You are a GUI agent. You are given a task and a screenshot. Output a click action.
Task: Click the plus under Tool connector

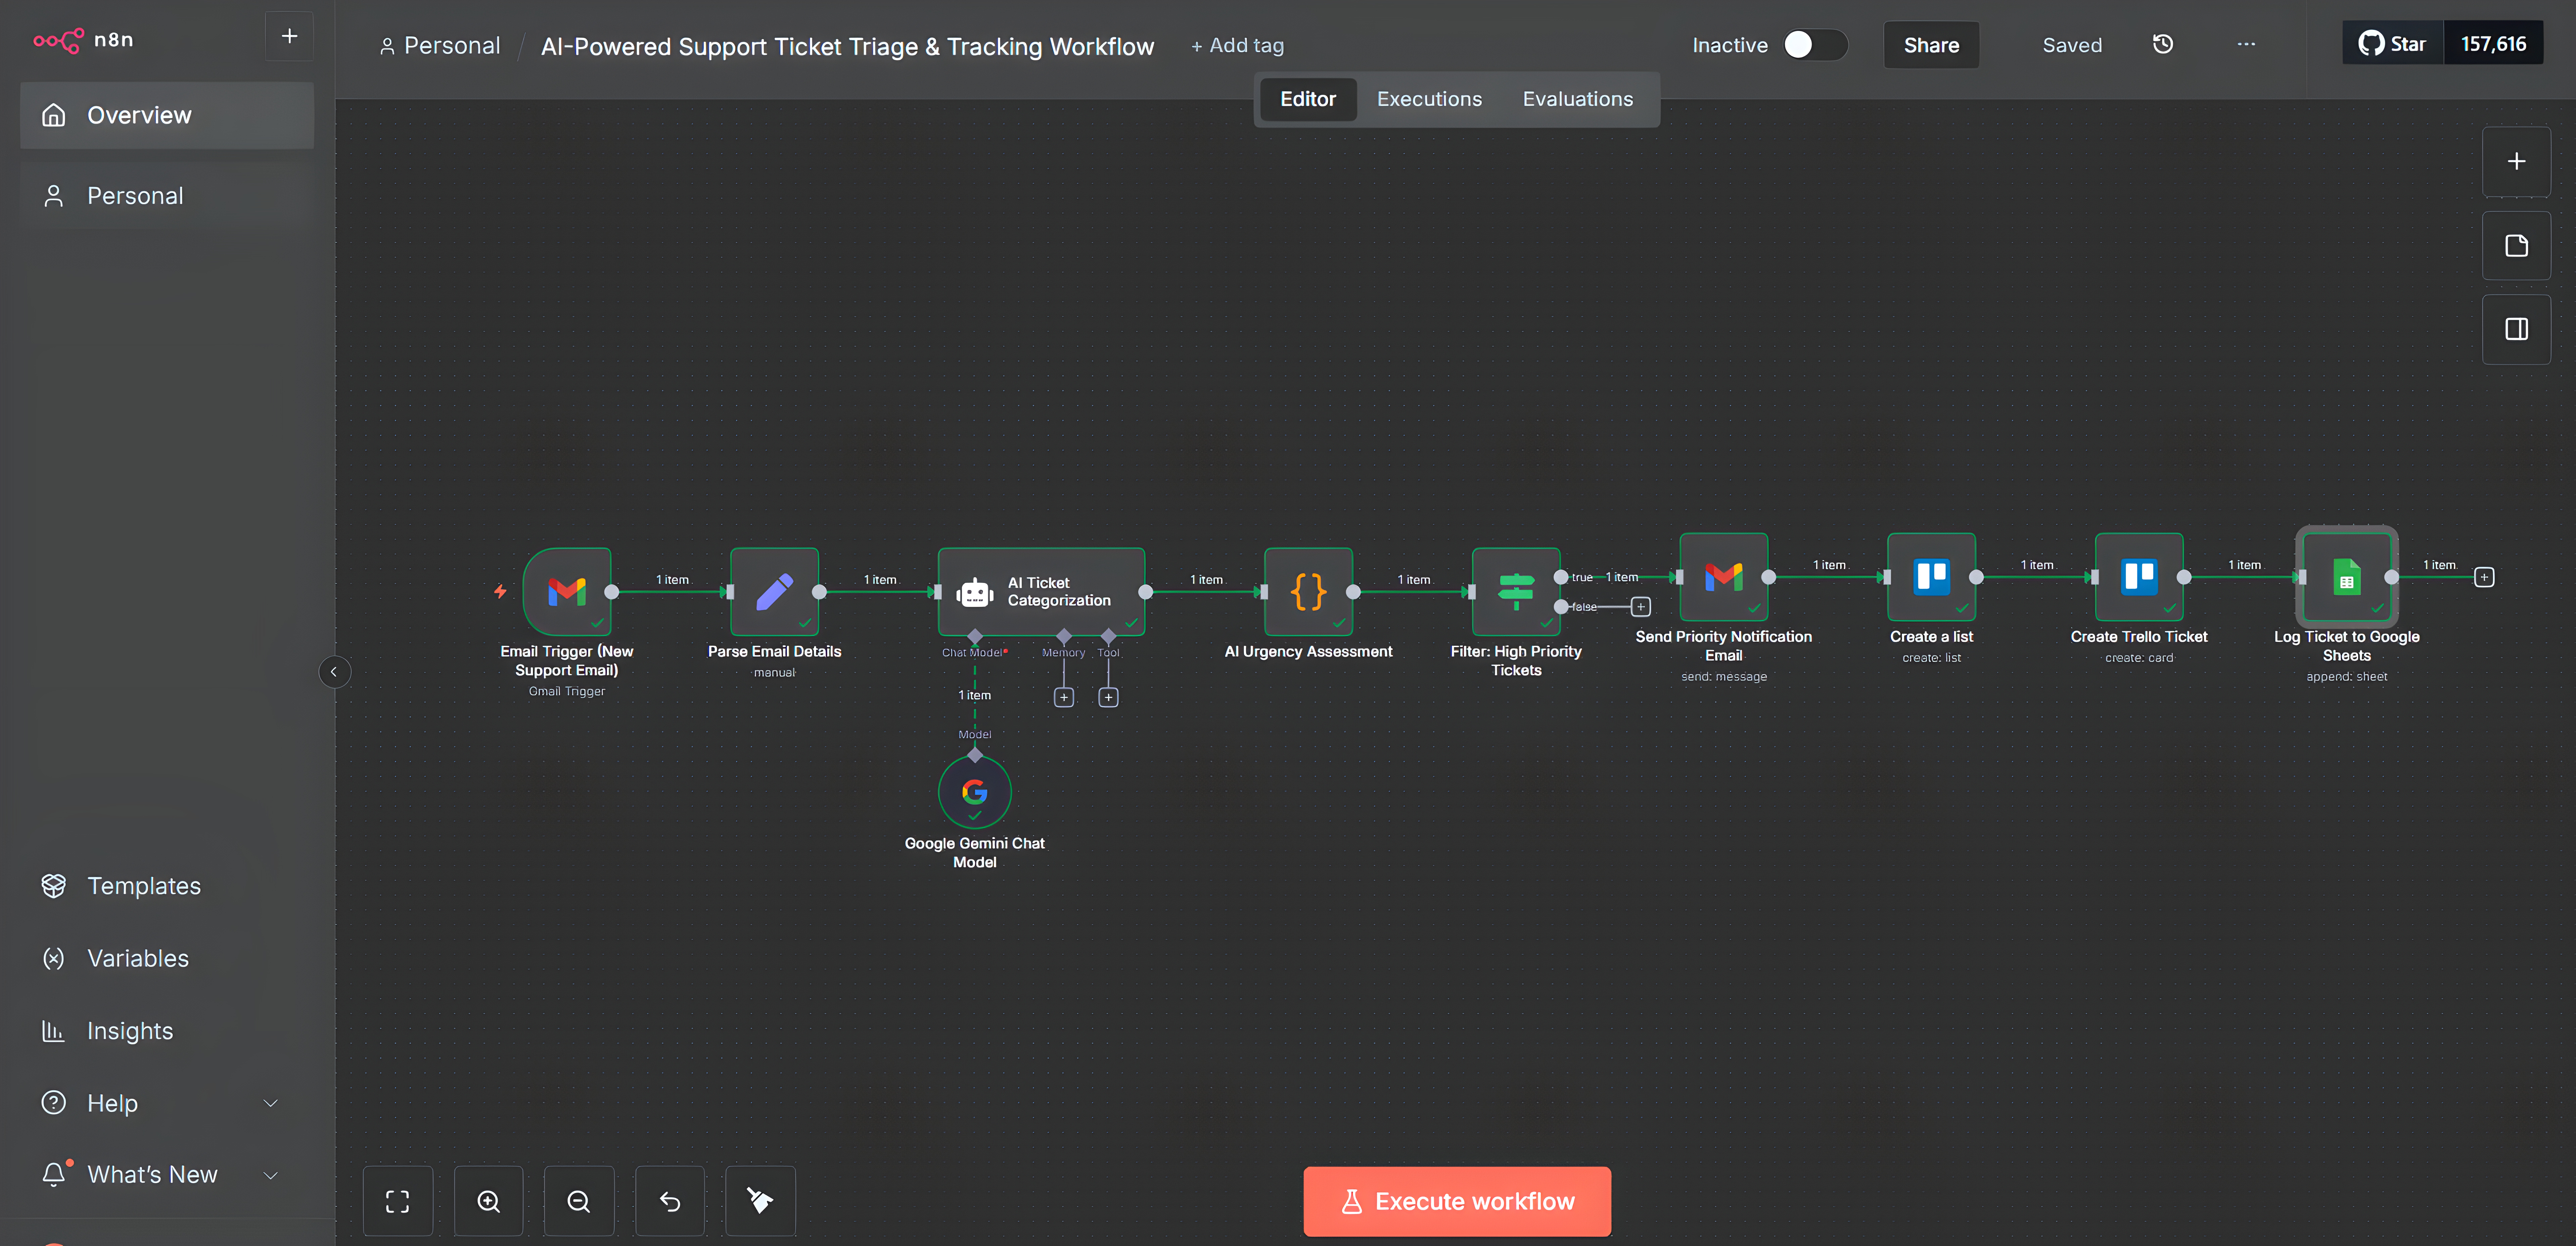pyautogui.click(x=1108, y=698)
